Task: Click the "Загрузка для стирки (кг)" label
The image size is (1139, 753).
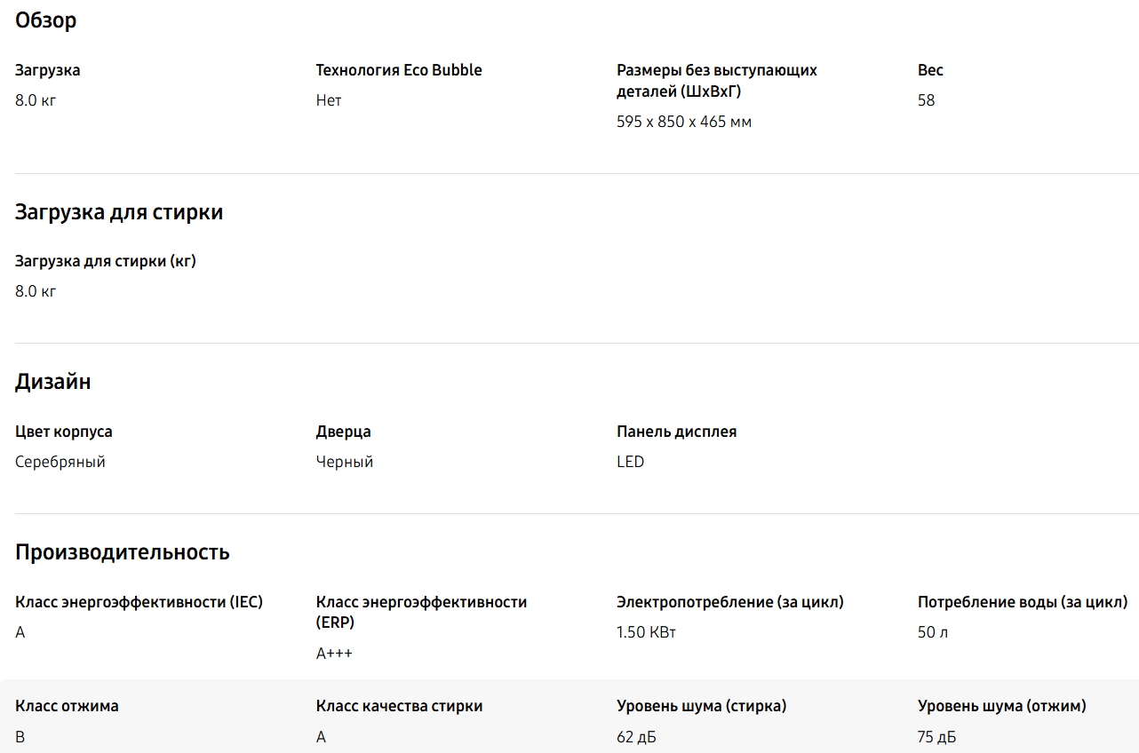Action: coord(106,261)
